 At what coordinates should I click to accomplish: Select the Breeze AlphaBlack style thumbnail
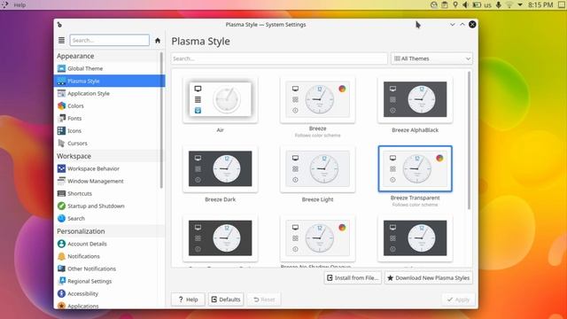(415, 99)
